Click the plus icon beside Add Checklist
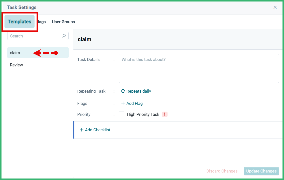The width and height of the screenshot is (284, 180). 82,130
